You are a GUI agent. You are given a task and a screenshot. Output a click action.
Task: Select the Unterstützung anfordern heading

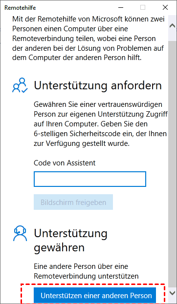click(98, 85)
